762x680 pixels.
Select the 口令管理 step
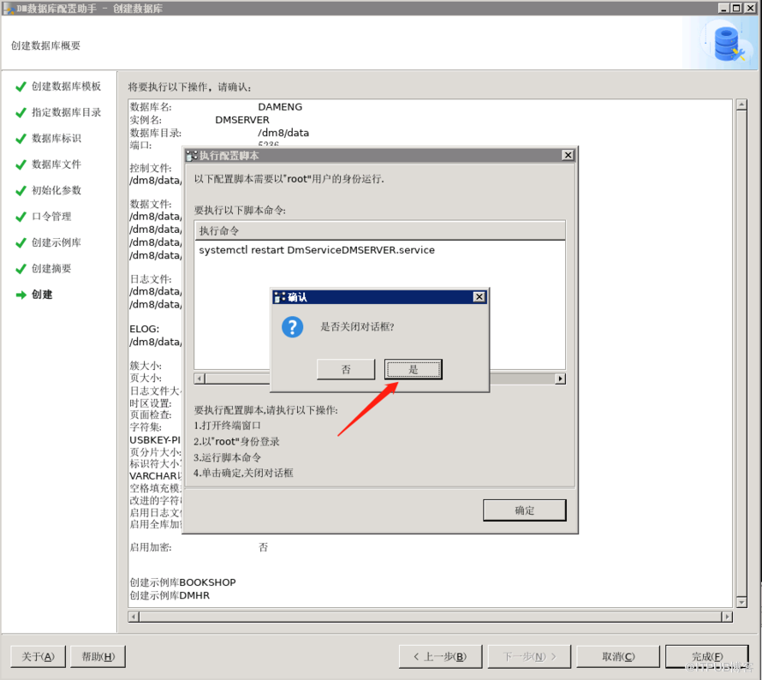[51, 217]
